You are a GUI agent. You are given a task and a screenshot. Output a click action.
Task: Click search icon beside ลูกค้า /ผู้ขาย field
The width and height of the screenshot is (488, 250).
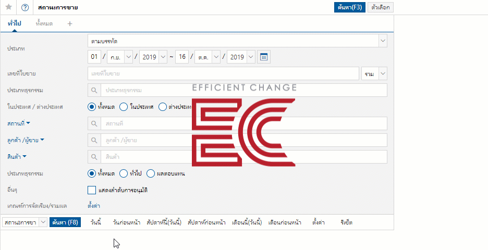94,140
